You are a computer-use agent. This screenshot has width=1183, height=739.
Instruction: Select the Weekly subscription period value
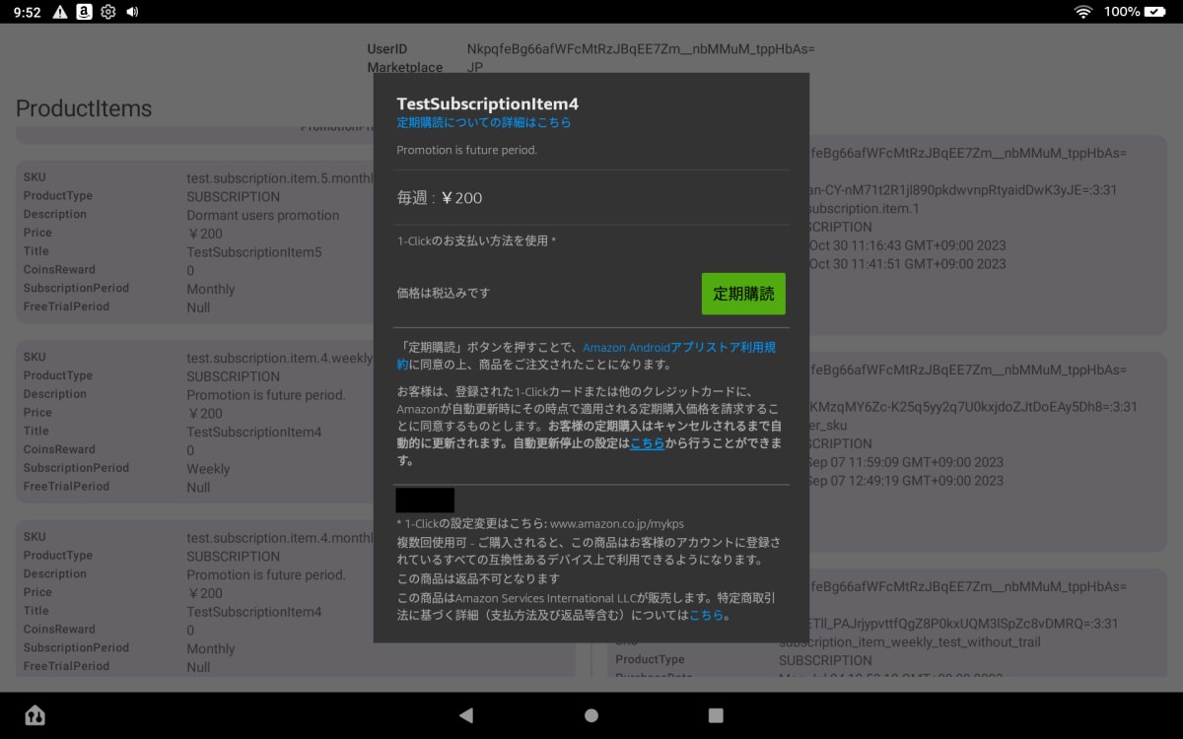(x=208, y=469)
